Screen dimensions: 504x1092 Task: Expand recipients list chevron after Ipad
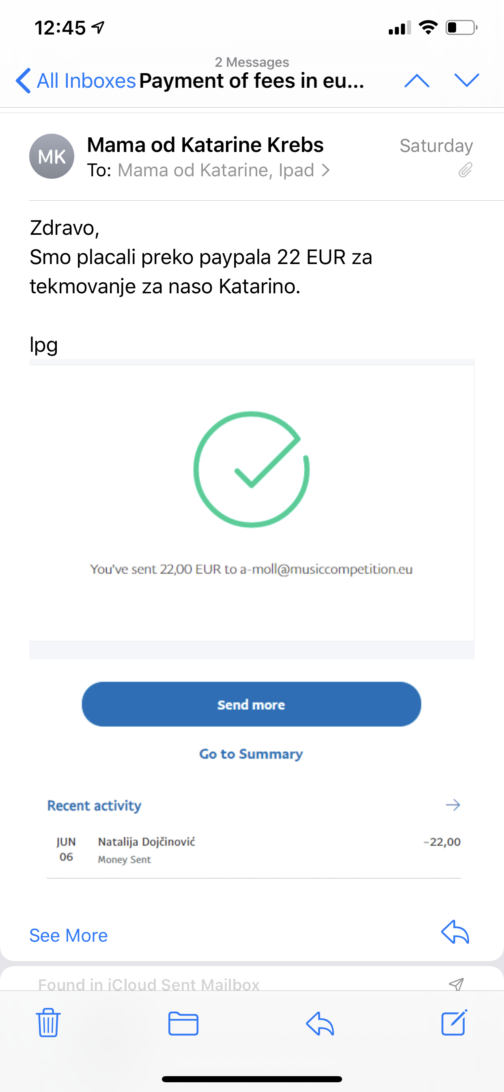[326, 170]
